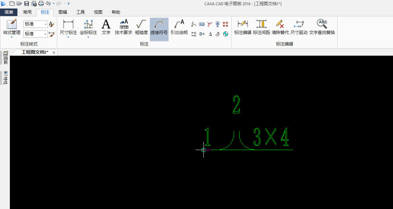This screenshot has width=393, height=209.
Task: Click the cyan circle center mark icon
Action: [x=226, y=34]
